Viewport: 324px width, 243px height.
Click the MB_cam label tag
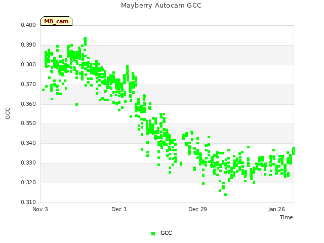[56, 21]
